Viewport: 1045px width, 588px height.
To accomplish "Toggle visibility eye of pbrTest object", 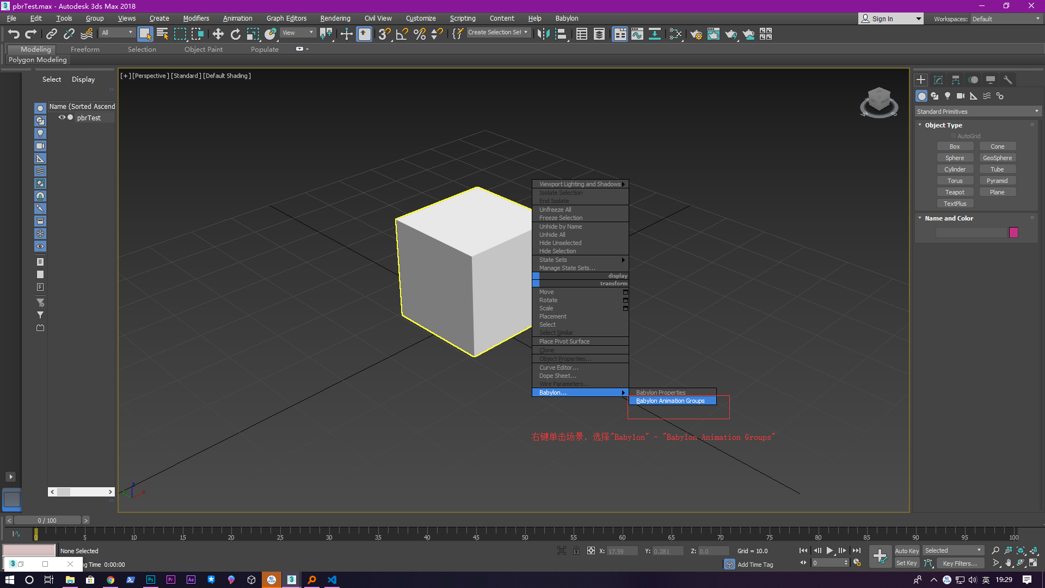I will (62, 118).
